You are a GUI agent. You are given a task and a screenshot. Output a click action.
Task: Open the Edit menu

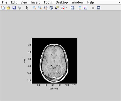14,2
